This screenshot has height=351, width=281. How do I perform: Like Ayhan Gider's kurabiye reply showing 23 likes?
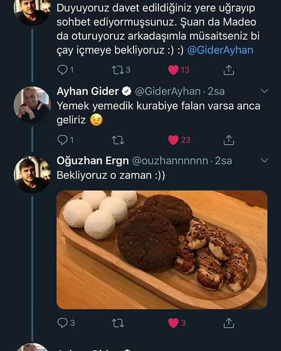click(x=173, y=140)
